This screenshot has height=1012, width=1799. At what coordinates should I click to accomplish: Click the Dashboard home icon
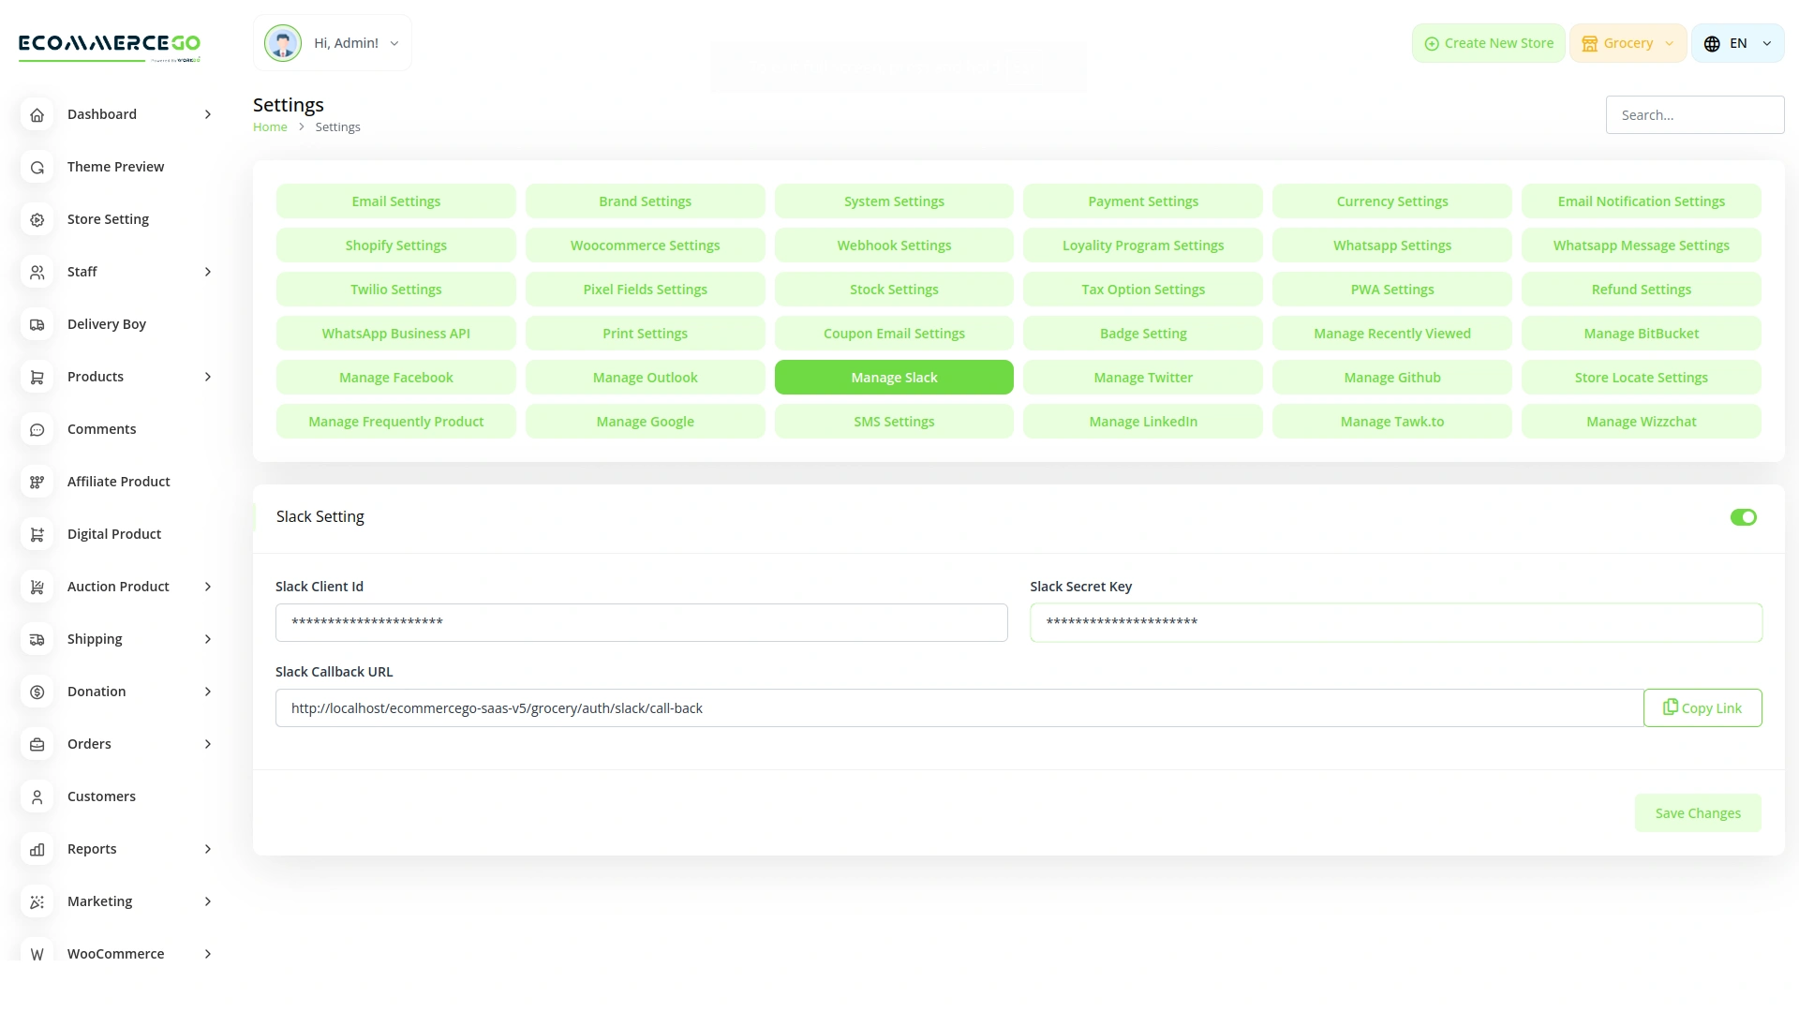click(x=37, y=114)
